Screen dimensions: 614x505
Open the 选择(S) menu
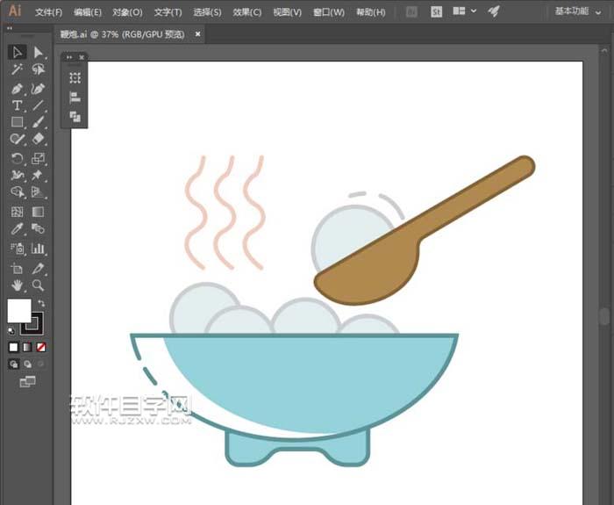pyautogui.click(x=207, y=12)
